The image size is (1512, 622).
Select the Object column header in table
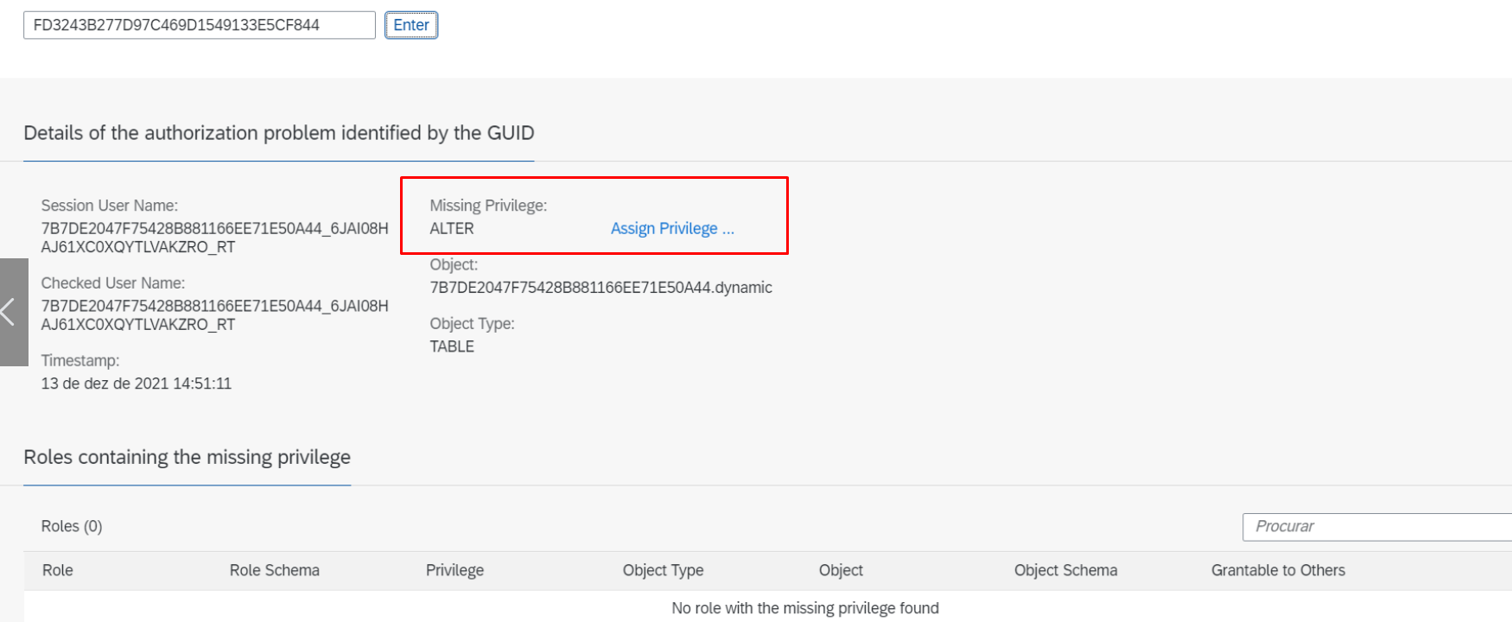(841, 570)
